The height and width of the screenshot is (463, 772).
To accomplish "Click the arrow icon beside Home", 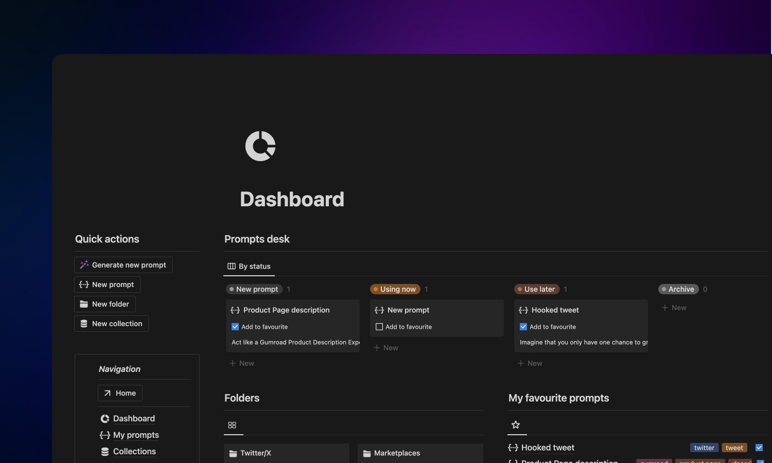I will tap(108, 393).
